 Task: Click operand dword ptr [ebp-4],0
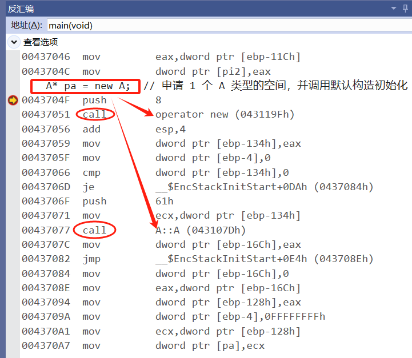coord(213,158)
